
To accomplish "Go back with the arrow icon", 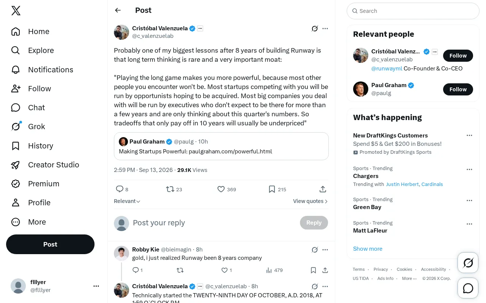I will tap(118, 10).
